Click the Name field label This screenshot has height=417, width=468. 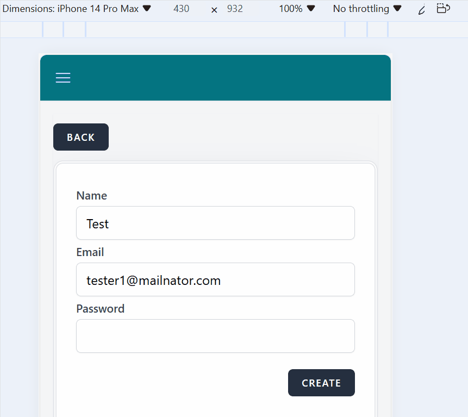pyautogui.click(x=92, y=196)
